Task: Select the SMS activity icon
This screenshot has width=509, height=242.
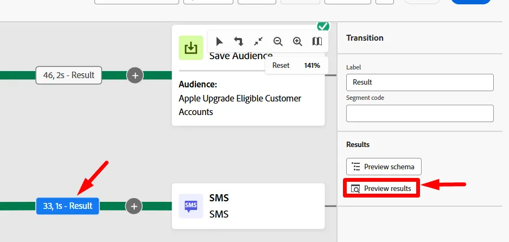Action: (x=191, y=206)
